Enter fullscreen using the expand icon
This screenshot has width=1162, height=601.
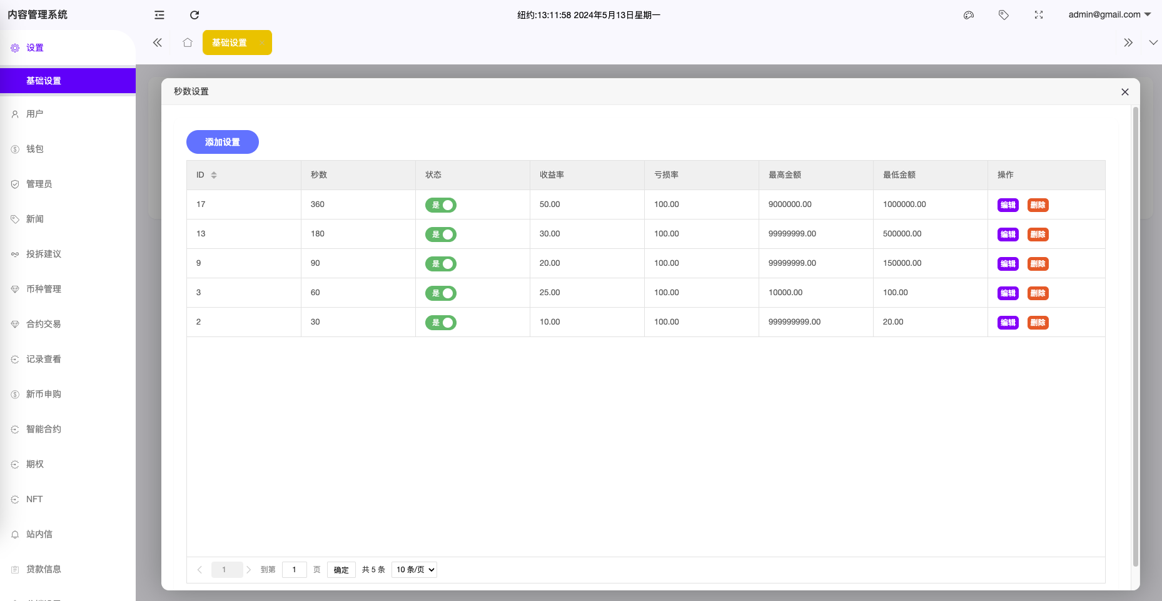1039,15
